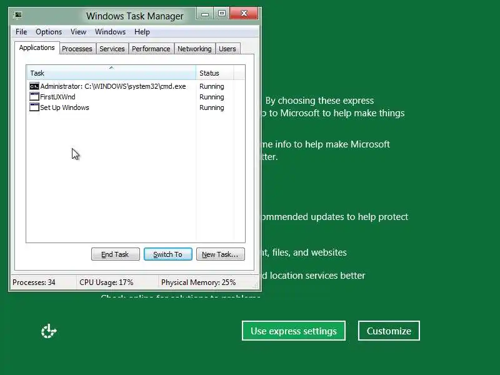Click Processes: 34 in status bar
The image size is (500, 375).
coord(34,282)
